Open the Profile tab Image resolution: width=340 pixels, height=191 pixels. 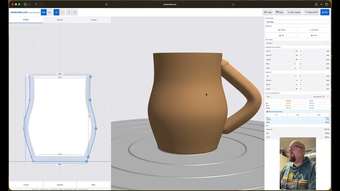(x=26, y=20)
